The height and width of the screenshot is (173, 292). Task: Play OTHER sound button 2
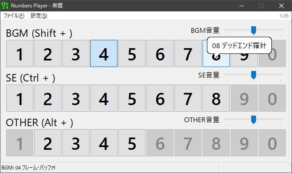tap(48, 143)
